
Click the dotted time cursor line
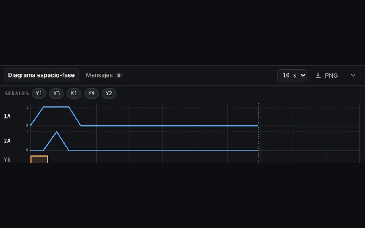coord(259,133)
